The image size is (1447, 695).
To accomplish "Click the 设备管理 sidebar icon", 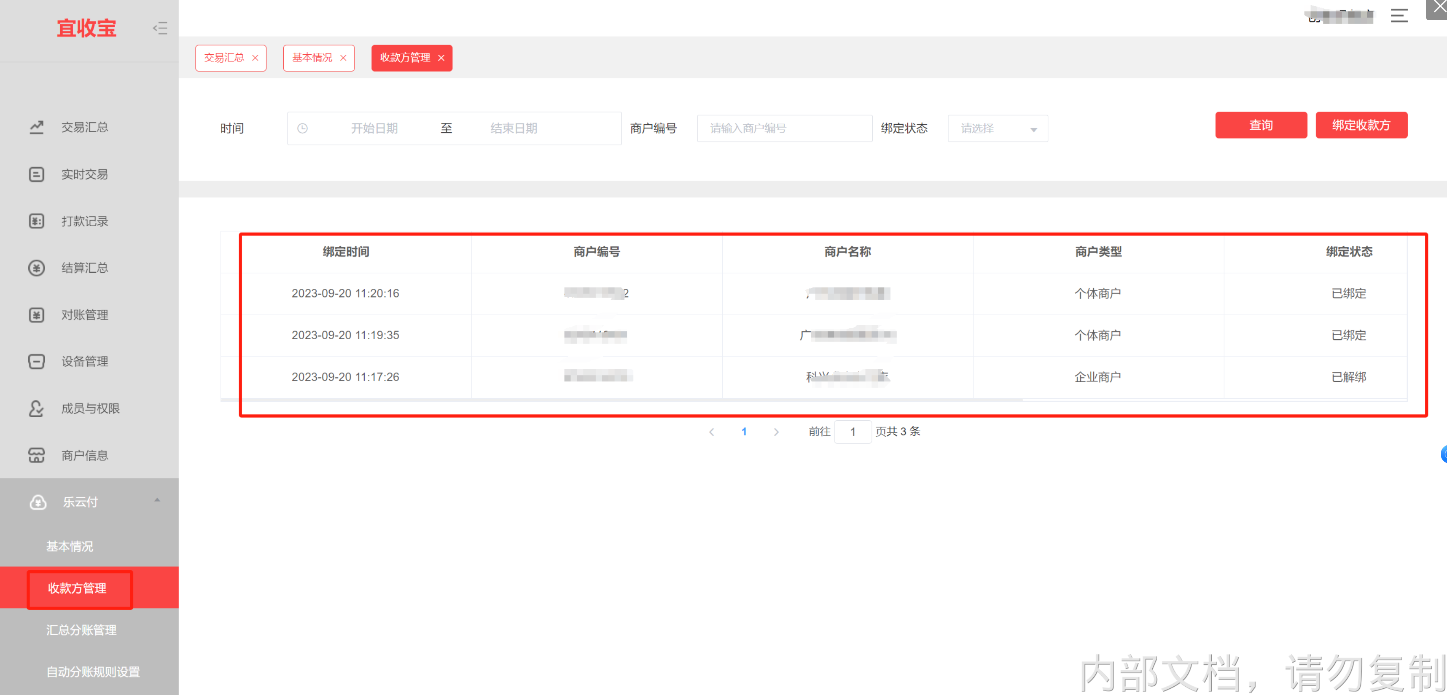I will [37, 362].
